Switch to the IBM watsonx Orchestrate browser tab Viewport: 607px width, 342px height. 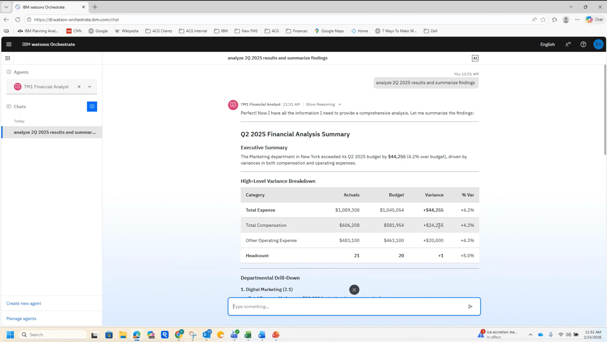(44, 7)
